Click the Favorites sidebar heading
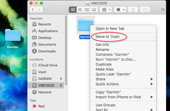The image size is (170, 111). coord(36,18)
